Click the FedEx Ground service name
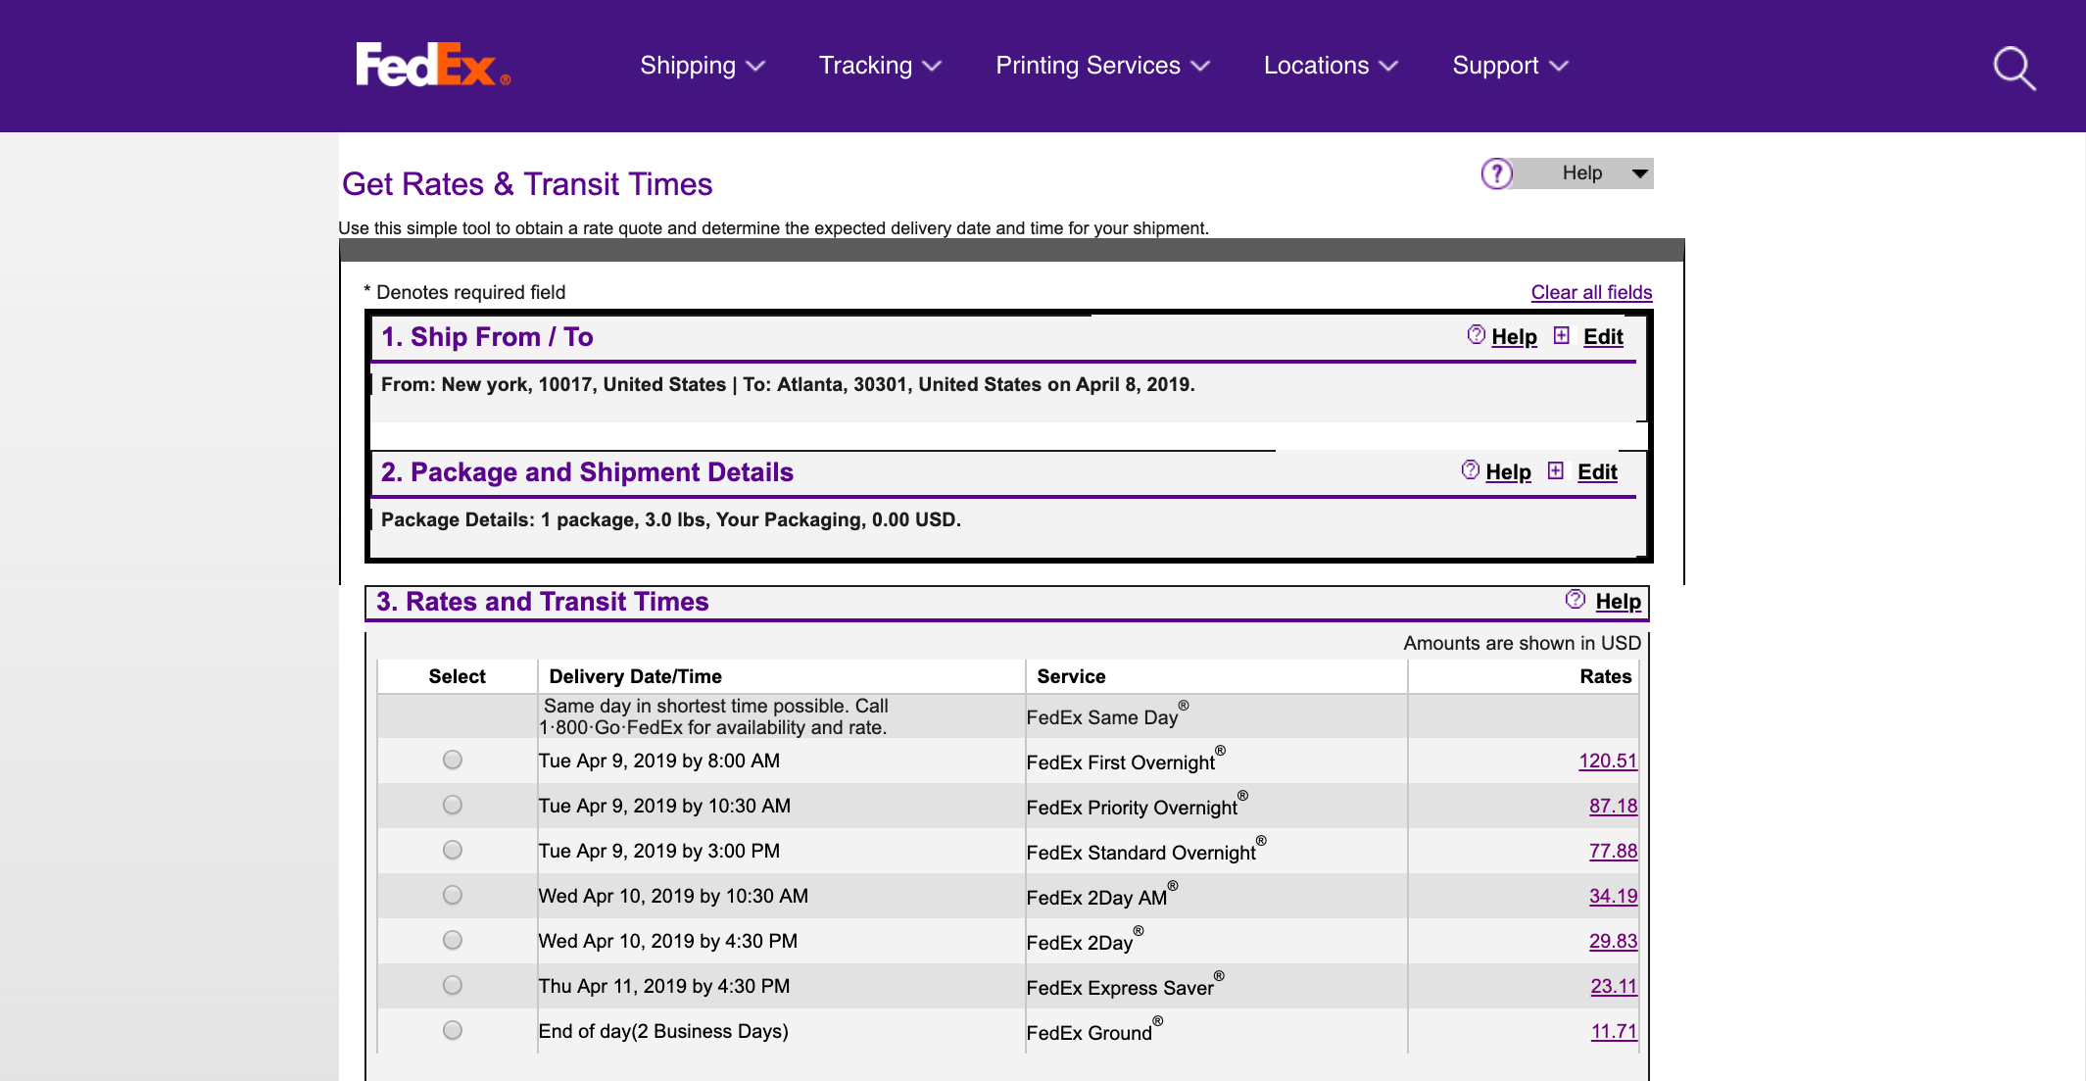The image size is (2086, 1081). (1094, 1030)
